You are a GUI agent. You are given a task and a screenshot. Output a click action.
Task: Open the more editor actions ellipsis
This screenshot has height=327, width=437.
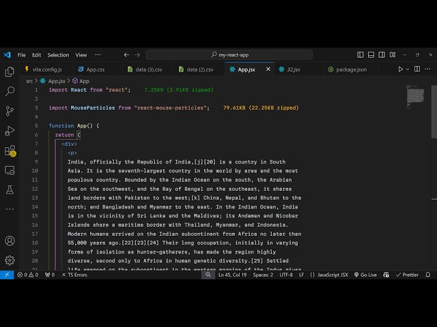pyautogui.click(x=429, y=69)
